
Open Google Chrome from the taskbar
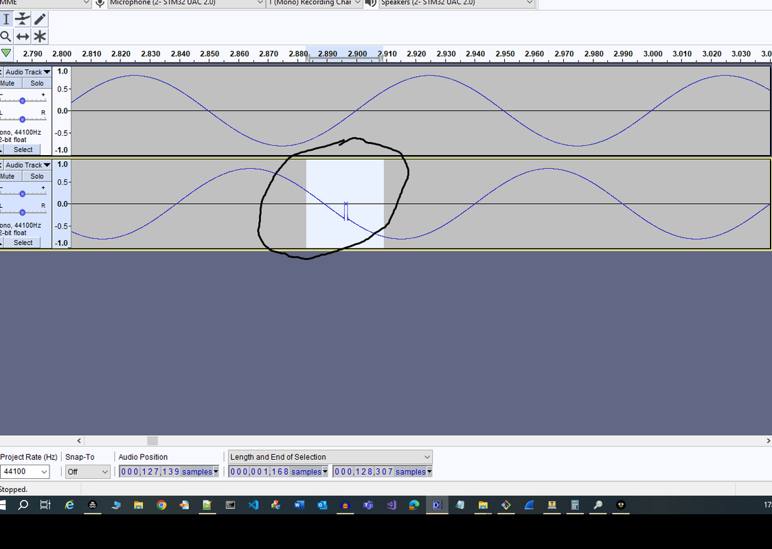pyautogui.click(x=161, y=504)
